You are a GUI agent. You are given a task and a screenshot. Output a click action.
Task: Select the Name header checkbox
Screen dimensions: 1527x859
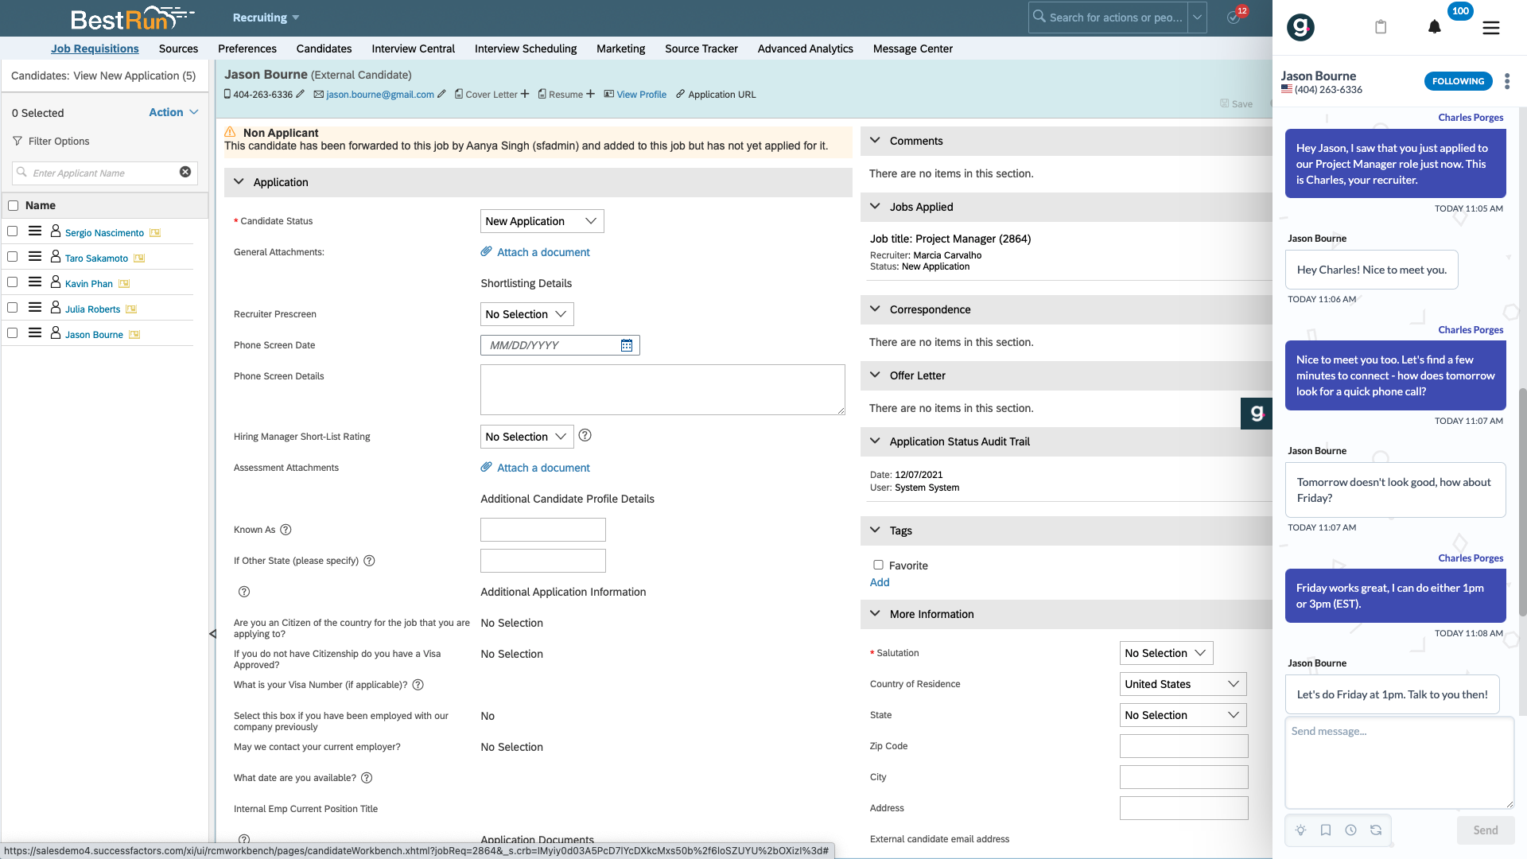tap(13, 206)
